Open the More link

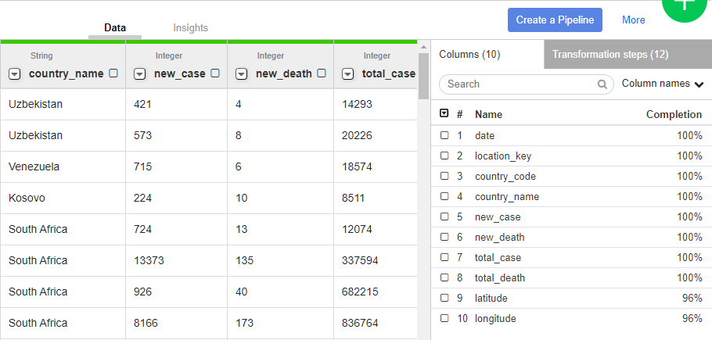pos(634,20)
